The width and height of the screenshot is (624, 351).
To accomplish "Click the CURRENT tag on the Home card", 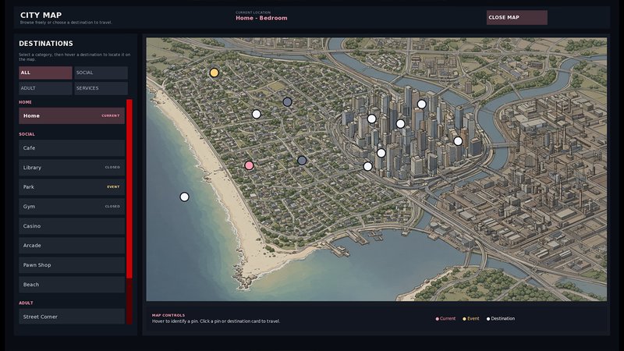I will pos(111,115).
